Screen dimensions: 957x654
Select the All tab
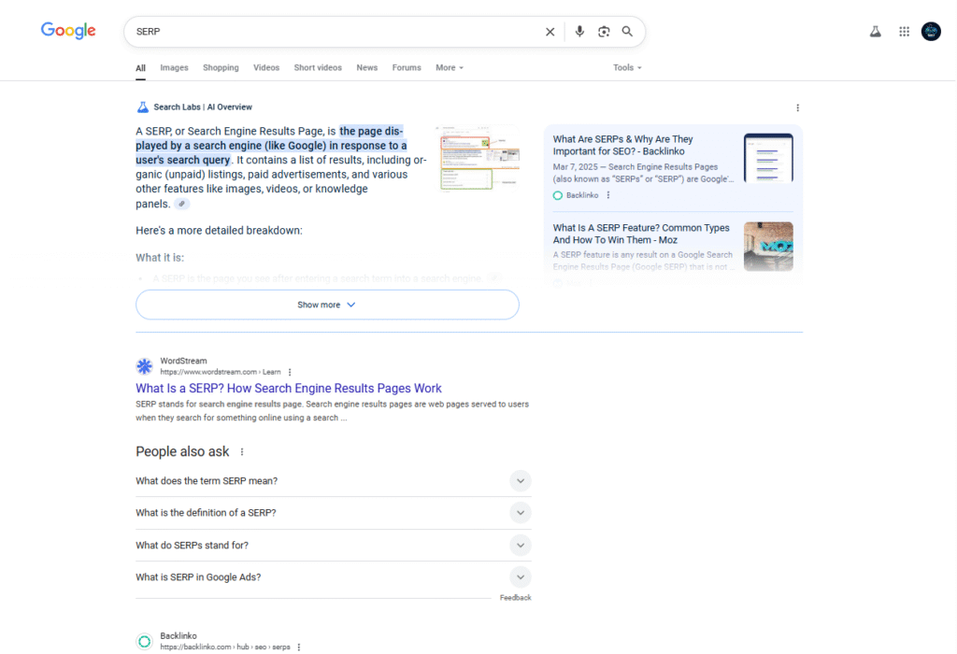pos(140,67)
